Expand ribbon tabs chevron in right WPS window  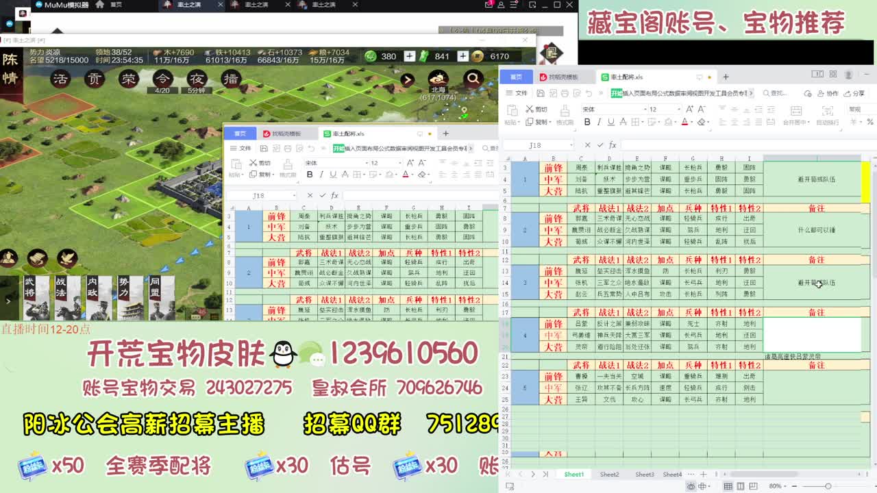[752, 93]
